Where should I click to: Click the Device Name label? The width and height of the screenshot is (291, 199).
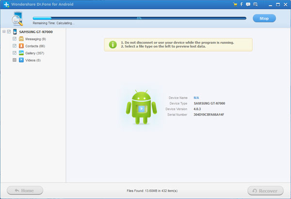(178, 98)
